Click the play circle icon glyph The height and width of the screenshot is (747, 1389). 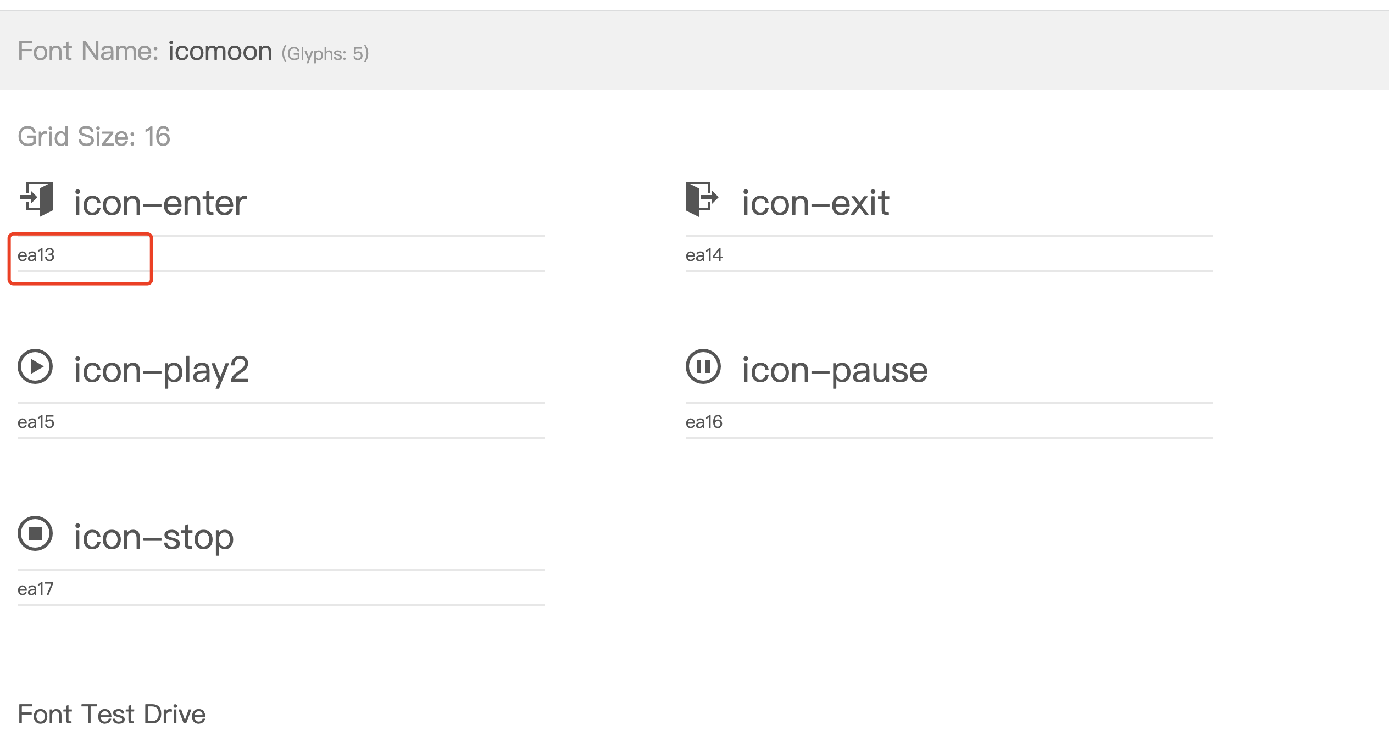point(35,366)
